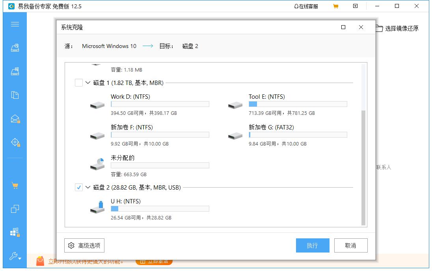432x271 pixels.
Task: Select the disk backup icon in sidebar
Action: [x=15, y=71]
